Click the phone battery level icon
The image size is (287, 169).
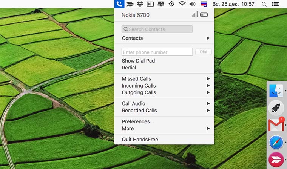pyautogui.click(x=204, y=15)
